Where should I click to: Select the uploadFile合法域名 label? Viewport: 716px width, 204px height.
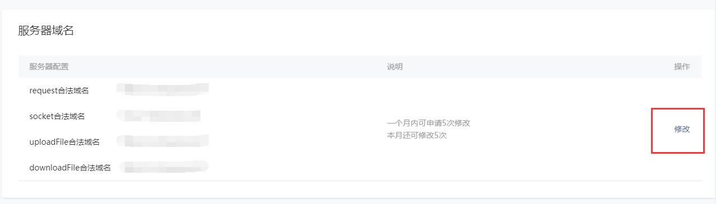[x=64, y=142]
